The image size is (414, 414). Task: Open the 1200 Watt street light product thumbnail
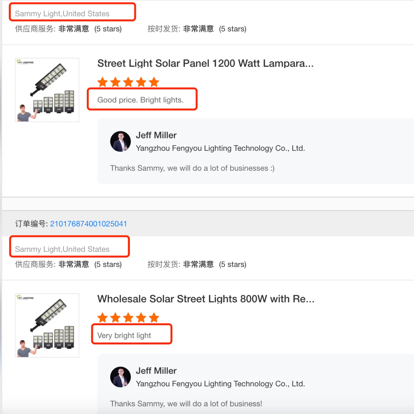pos(47,90)
